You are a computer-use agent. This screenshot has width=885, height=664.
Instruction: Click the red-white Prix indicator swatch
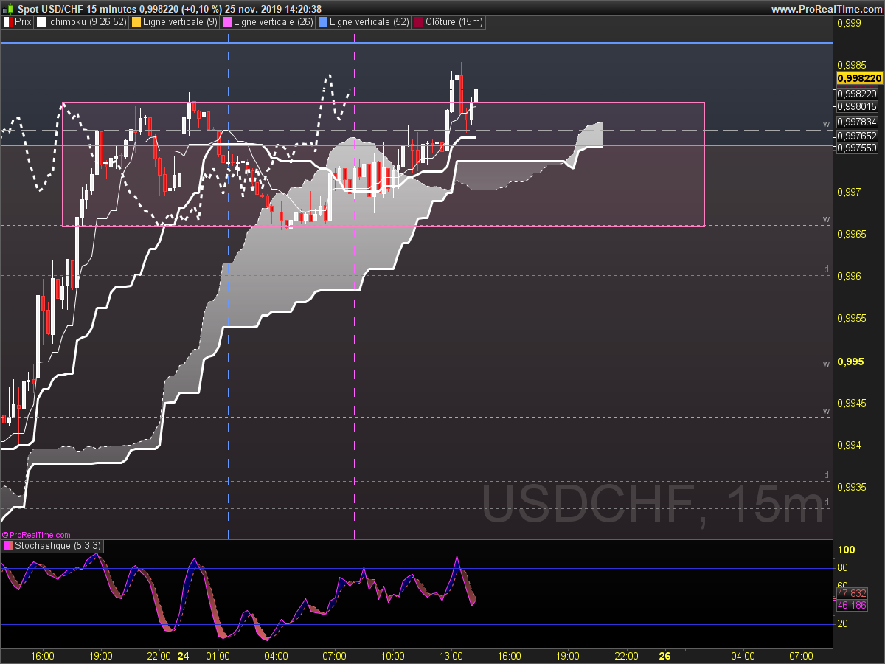(8, 22)
